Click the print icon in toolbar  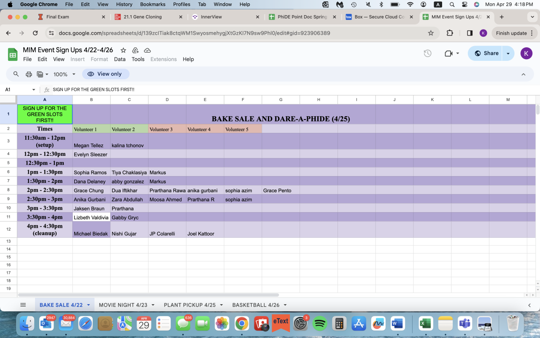point(29,74)
